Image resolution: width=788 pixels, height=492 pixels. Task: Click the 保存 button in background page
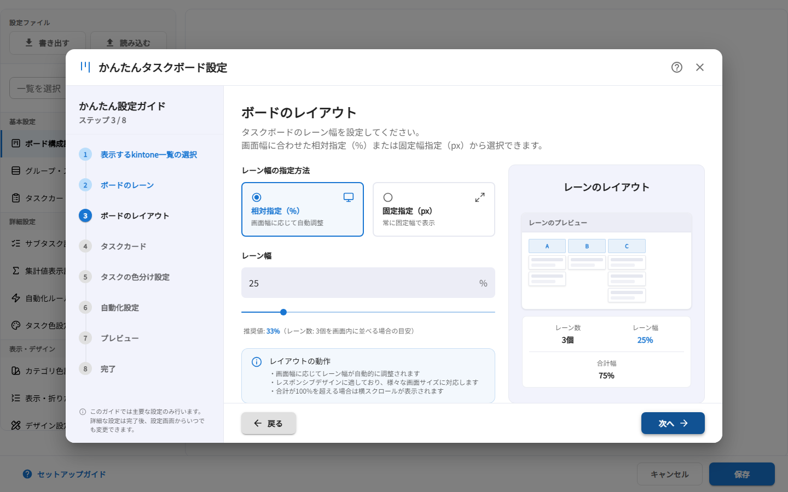point(742,475)
